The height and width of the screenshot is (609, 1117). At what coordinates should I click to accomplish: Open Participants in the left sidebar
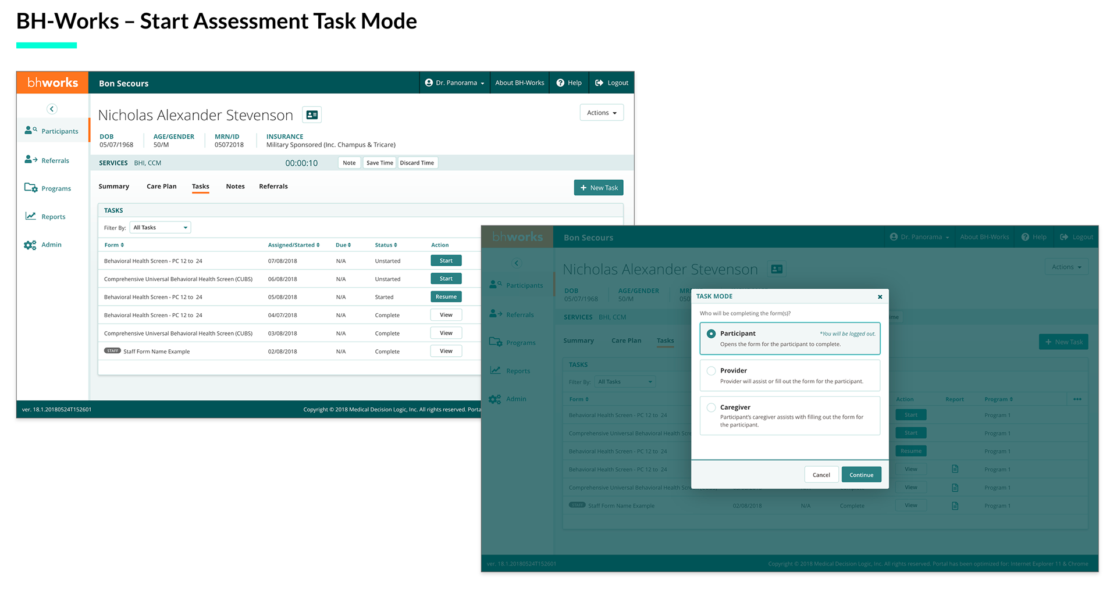coord(52,131)
